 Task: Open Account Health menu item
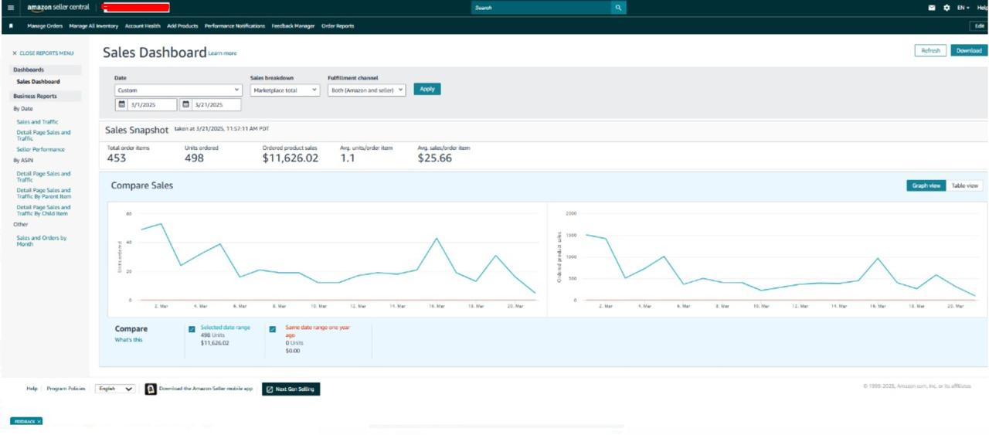(x=143, y=25)
